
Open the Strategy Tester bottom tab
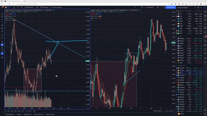click(38, 115)
